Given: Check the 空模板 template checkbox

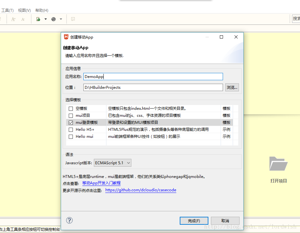Looking at the screenshot, I should [x=71, y=109].
